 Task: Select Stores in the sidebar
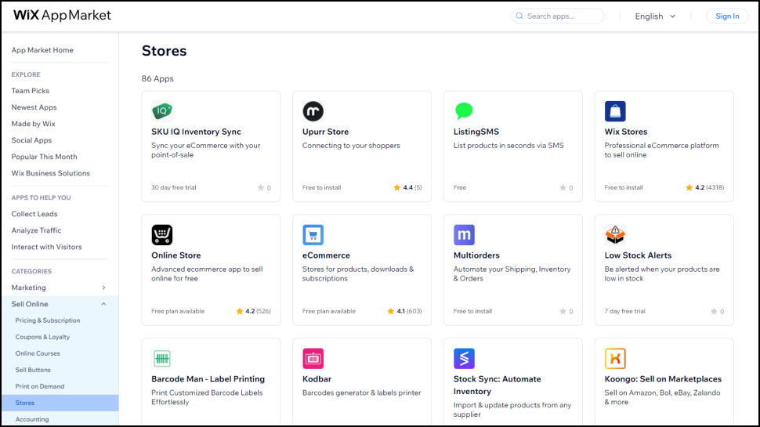(25, 403)
